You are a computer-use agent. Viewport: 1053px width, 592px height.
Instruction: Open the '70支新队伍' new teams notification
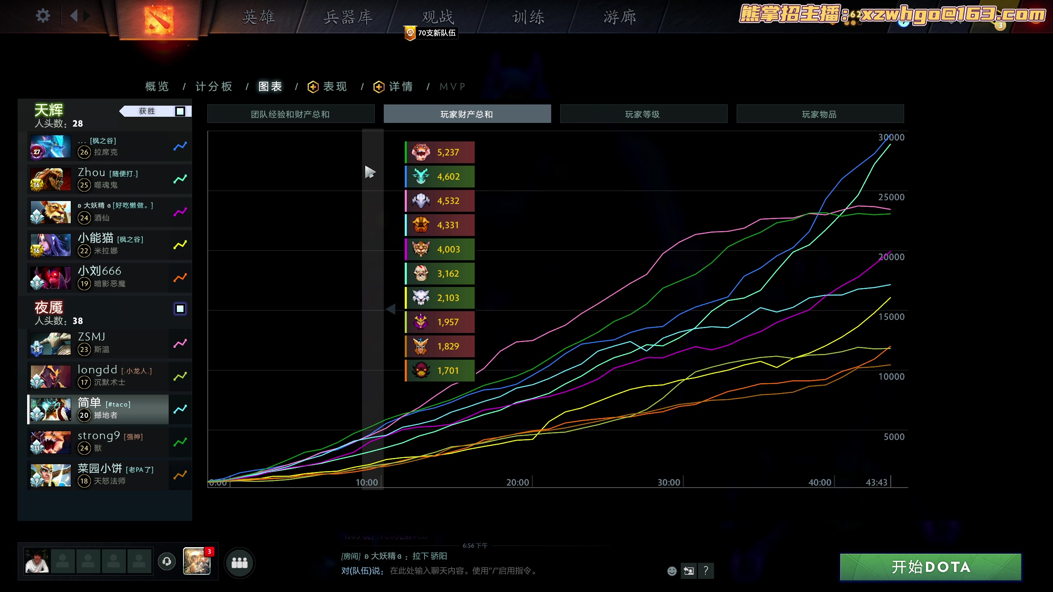[x=430, y=34]
